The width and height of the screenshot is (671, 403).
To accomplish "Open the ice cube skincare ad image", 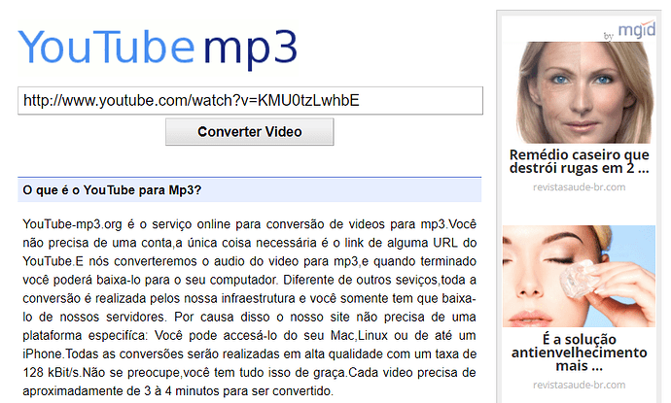I will point(579,276).
